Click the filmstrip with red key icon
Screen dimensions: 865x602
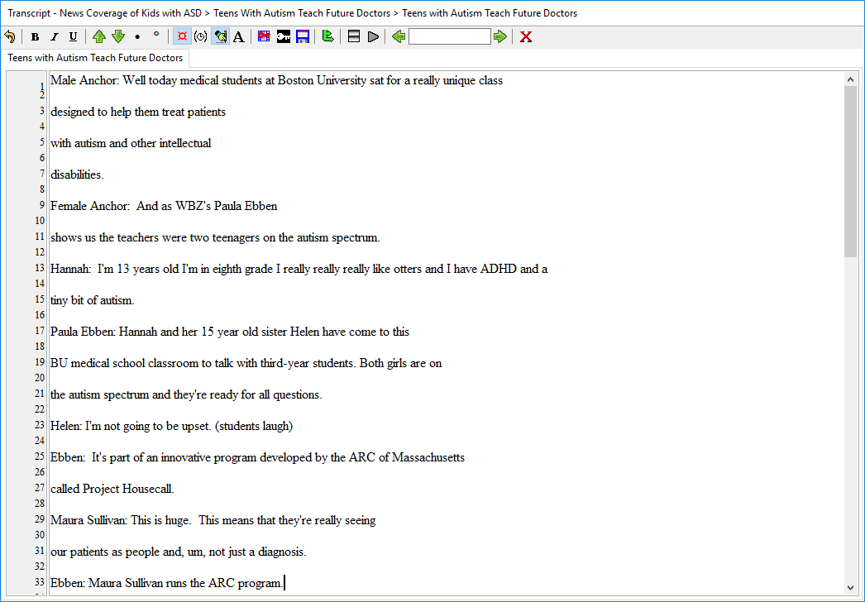(x=264, y=36)
